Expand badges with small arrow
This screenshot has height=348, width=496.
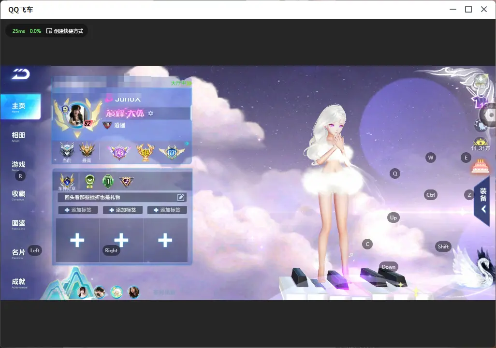pos(187,144)
